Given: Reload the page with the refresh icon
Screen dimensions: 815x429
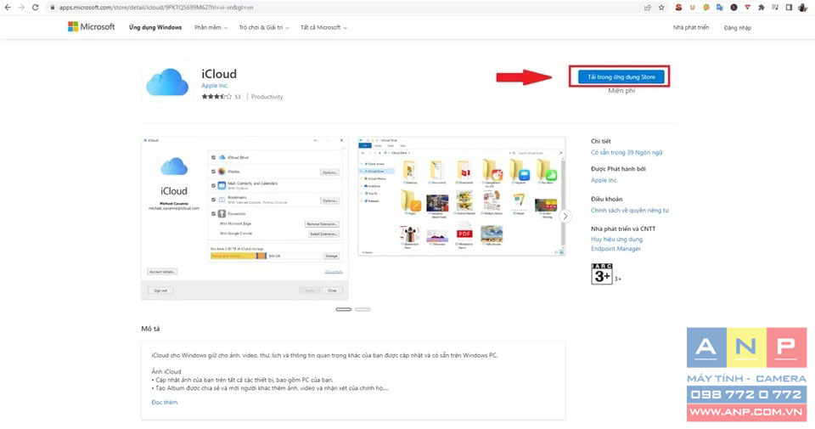Looking at the screenshot, I should coord(36,8).
